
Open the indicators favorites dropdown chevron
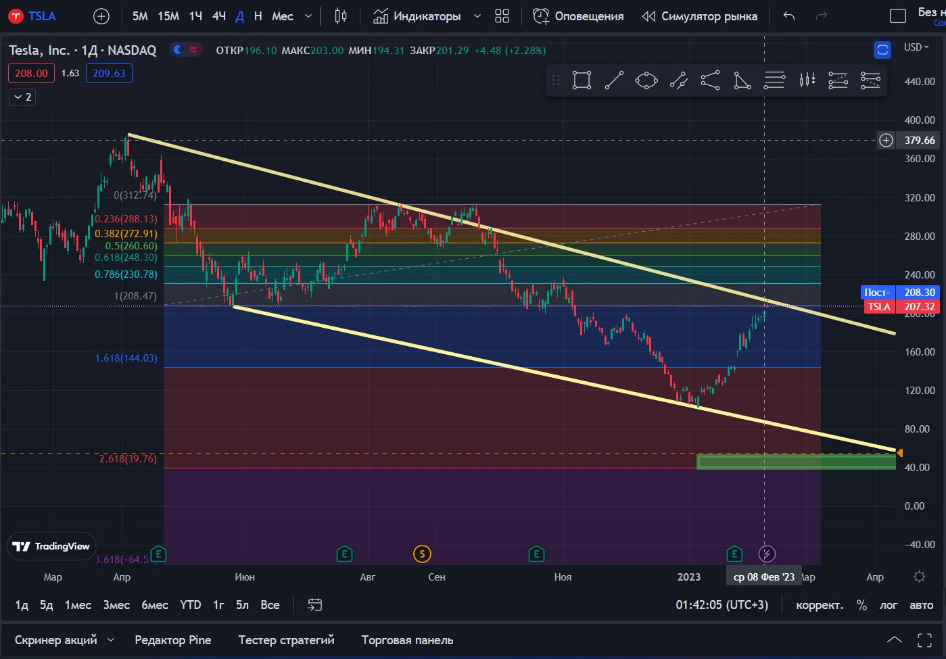(477, 16)
